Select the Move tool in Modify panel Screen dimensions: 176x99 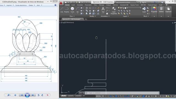point(87,8)
